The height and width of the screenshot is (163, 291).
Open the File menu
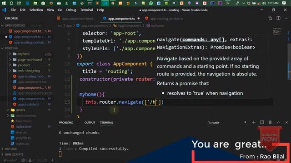[x=13, y=10]
